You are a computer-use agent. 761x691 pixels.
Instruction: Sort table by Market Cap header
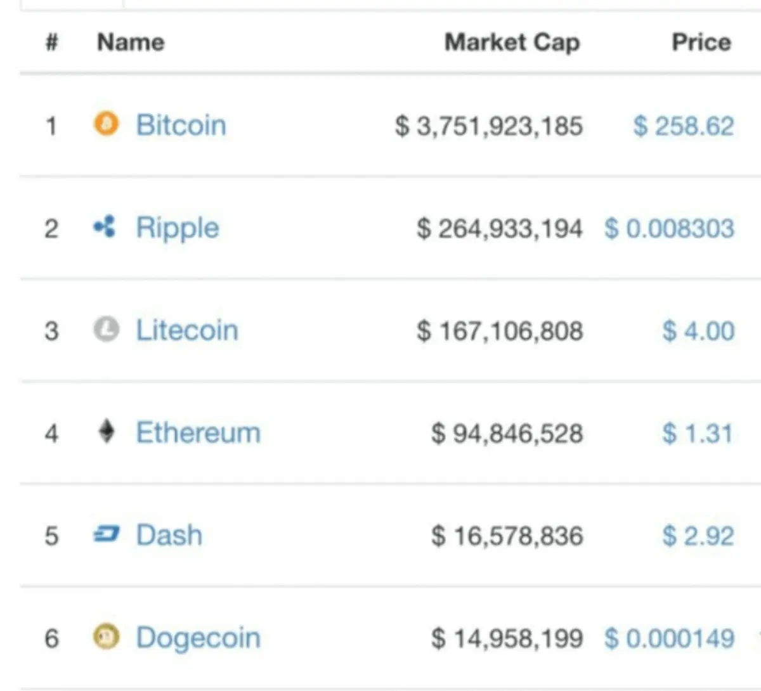[512, 42]
